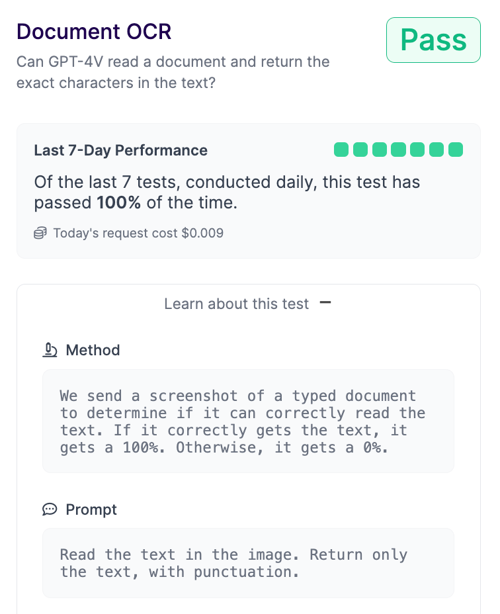Click the coins icon beside request cost
The width and height of the screenshot is (500, 614).
click(x=40, y=233)
